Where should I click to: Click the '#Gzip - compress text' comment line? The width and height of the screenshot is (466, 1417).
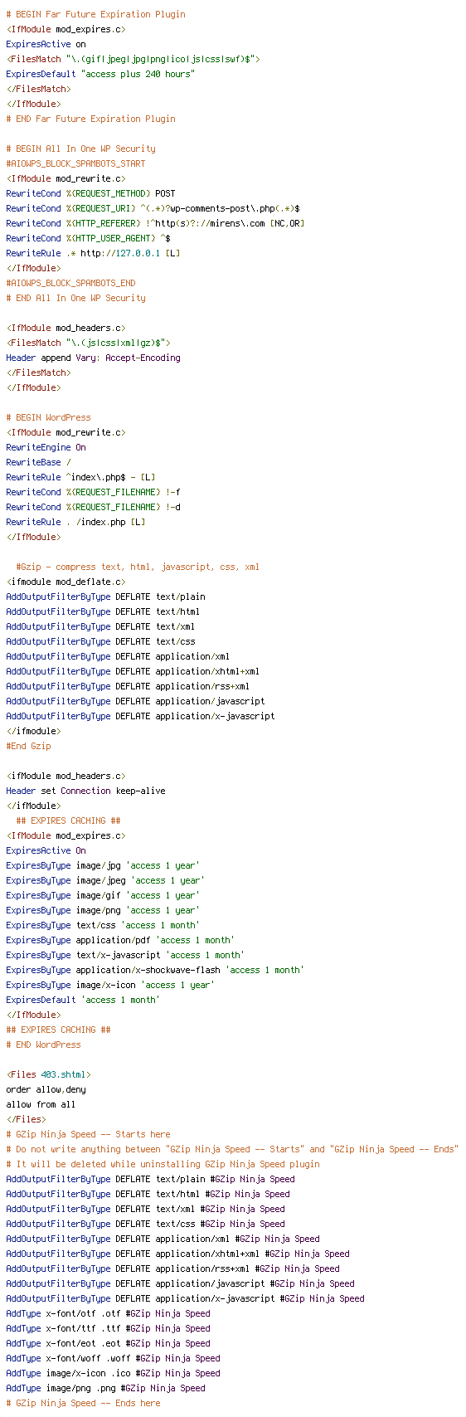(138, 567)
